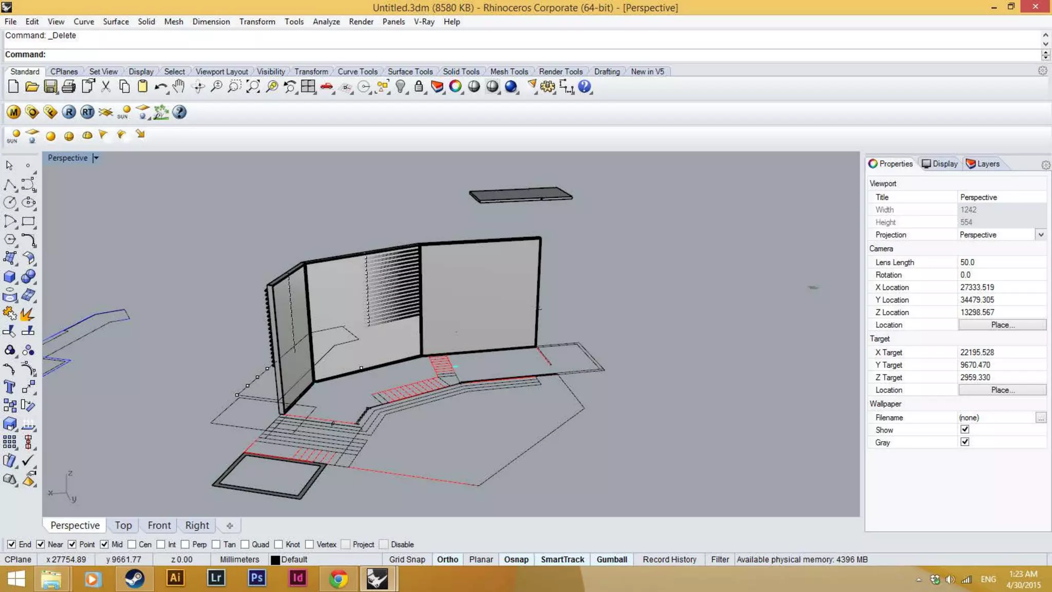
Task: Open the Perspective viewport title menu arrow
Action: click(x=96, y=158)
